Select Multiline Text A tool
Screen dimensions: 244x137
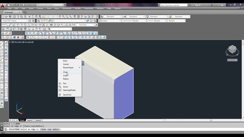click(x=2, y=103)
